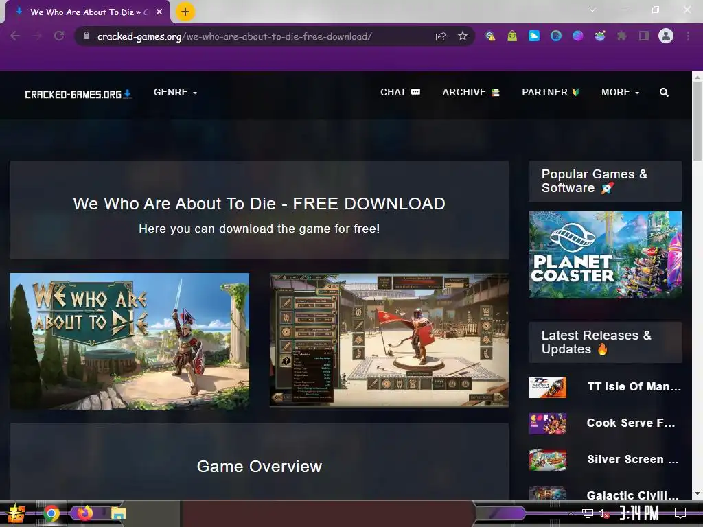703x527 pixels.
Task: Open the PARTNER menu item
Action: point(551,93)
